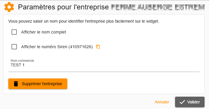Click the Afficher le nom complet label text
This screenshot has height=109, width=209.
[x=44, y=32]
